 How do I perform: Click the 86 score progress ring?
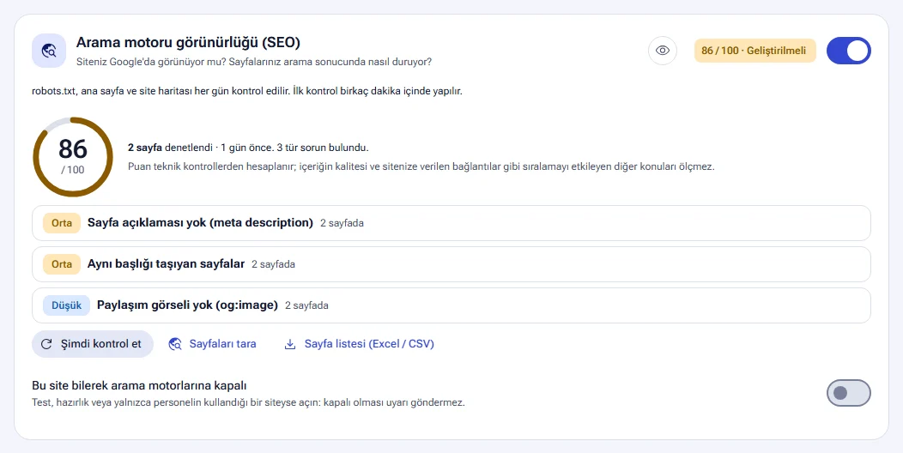(x=73, y=157)
